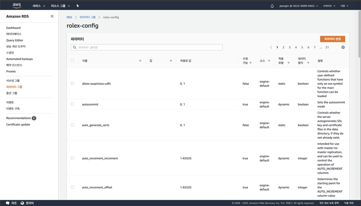Viewport: 361px width, 206px height.
Task: Follow the RDS breadcrumb link
Action: [69, 17]
